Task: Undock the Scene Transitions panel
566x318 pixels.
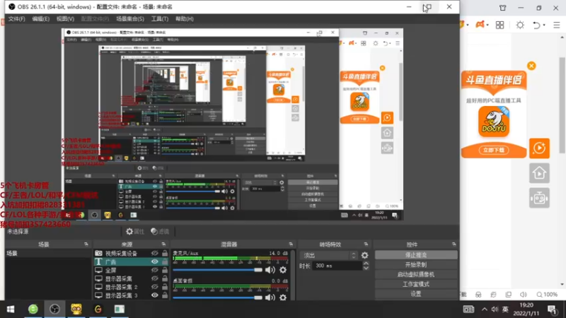Action: (366, 245)
